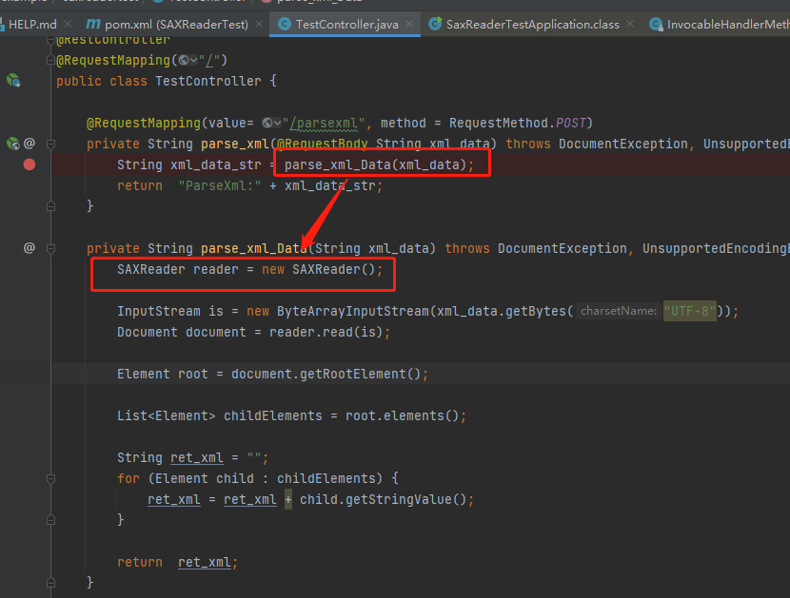This screenshot has height=598, width=790.
Task: Click root.elements() call
Action: [x=402, y=415]
